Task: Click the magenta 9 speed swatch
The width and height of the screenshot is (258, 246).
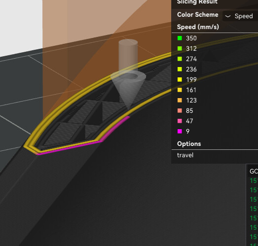Action: tap(180, 132)
